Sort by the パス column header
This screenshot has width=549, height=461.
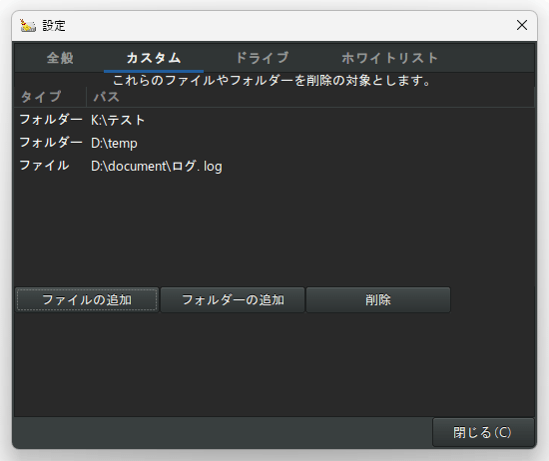tap(310, 97)
